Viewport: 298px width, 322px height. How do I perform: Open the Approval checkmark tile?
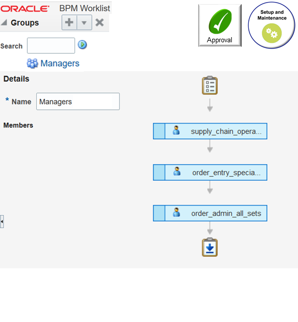[x=220, y=25]
